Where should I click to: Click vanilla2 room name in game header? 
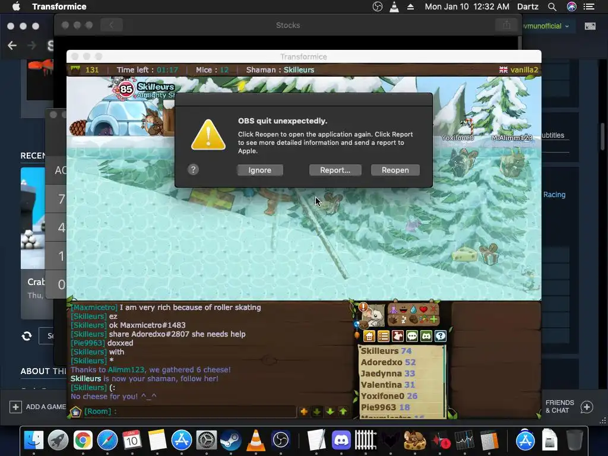pyautogui.click(x=524, y=70)
